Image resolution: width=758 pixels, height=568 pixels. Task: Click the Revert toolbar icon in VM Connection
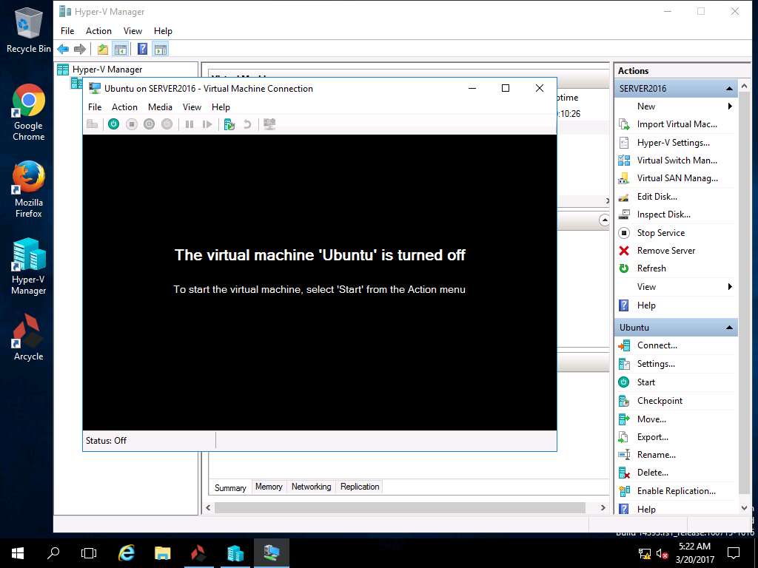pos(247,124)
